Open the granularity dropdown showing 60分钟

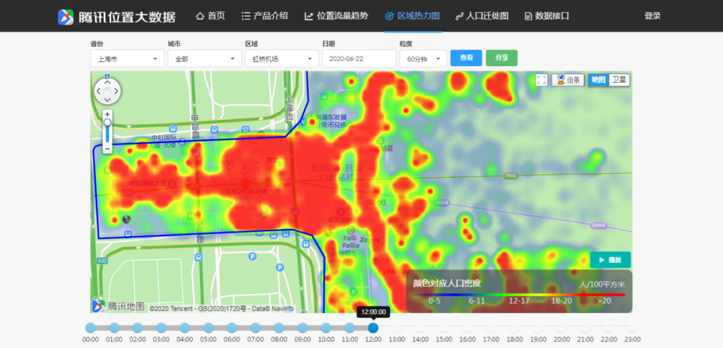tap(423, 59)
